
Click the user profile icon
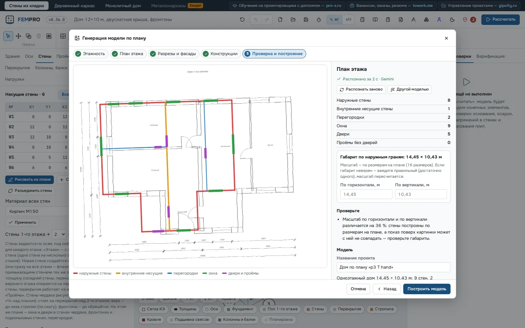click(439, 20)
